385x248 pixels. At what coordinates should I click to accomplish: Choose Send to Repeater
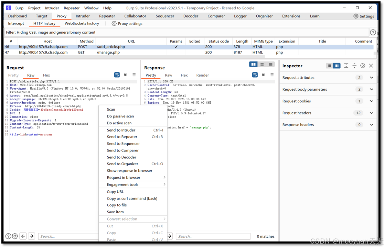click(133, 137)
